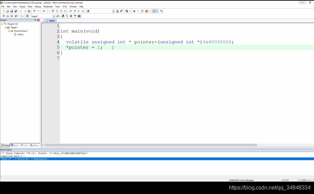Open the Help menu
Screen dimensions: 314x194
(81, 7)
